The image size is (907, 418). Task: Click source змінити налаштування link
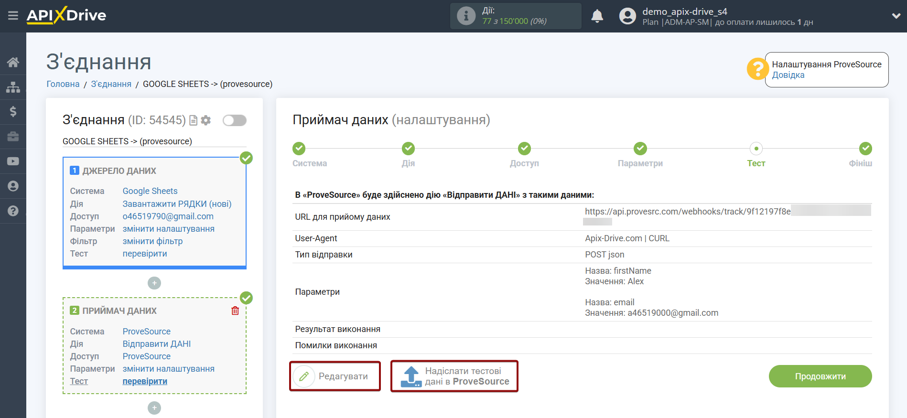pos(169,229)
